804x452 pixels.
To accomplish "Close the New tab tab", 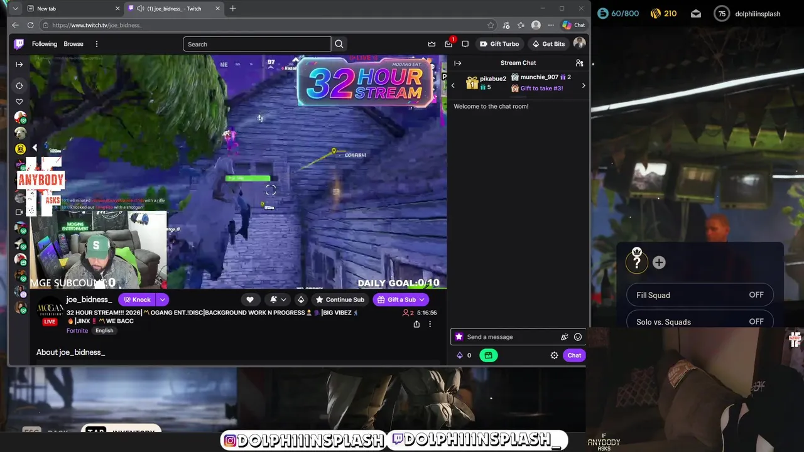I will (x=117, y=8).
